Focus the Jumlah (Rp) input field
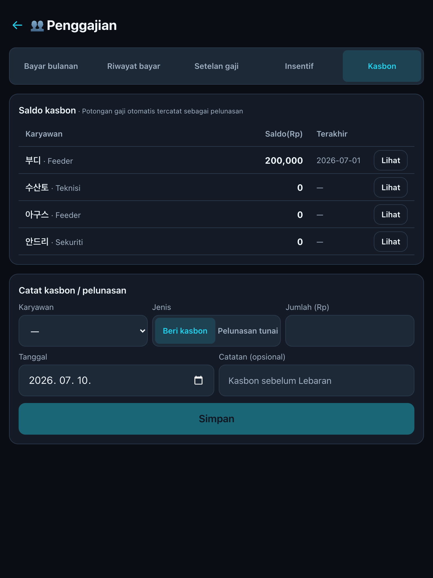This screenshot has height=578, width=433. coord(350,331)
